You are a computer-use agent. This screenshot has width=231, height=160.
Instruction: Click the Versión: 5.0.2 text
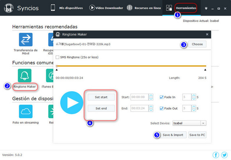[12, 155]
